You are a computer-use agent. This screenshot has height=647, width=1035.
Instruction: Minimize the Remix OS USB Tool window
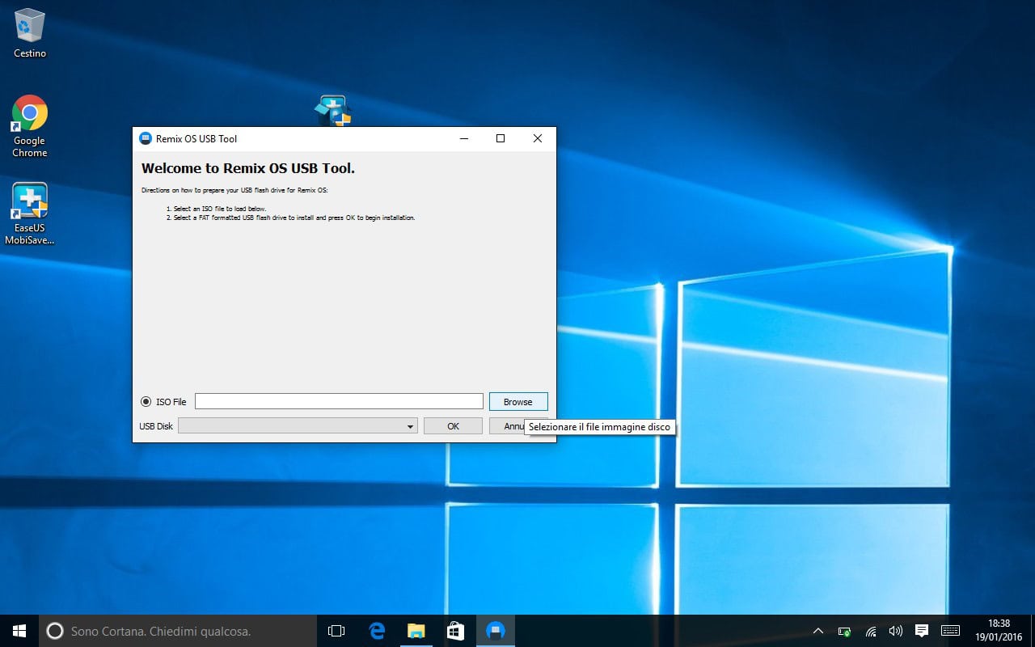pos(464,138)
